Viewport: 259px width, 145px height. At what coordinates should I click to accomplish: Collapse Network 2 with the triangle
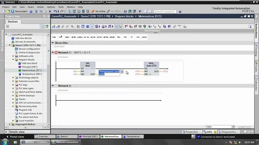point(53,86)
